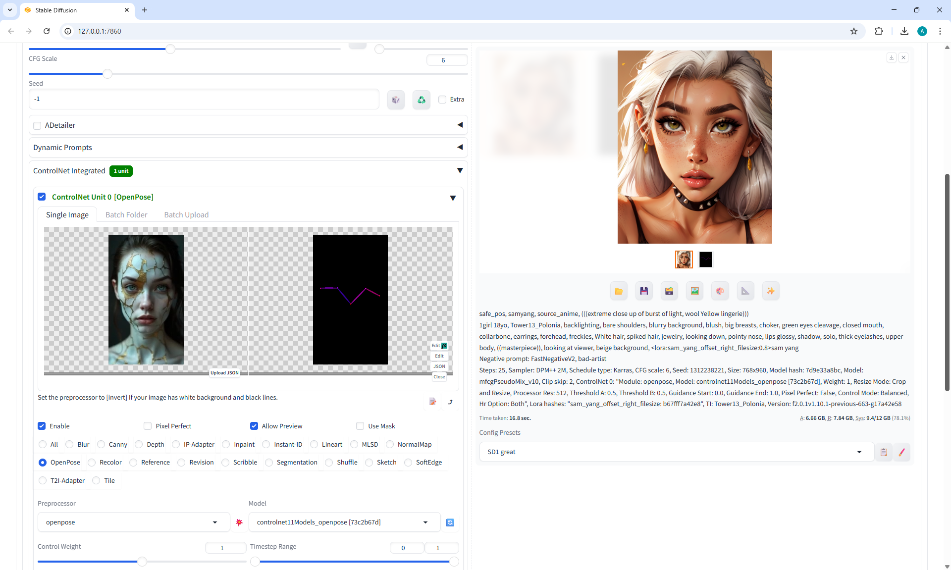This screenshot has width=951, height=570.
Task: Click the Upload JSON button
Action: tap(224, 373)
